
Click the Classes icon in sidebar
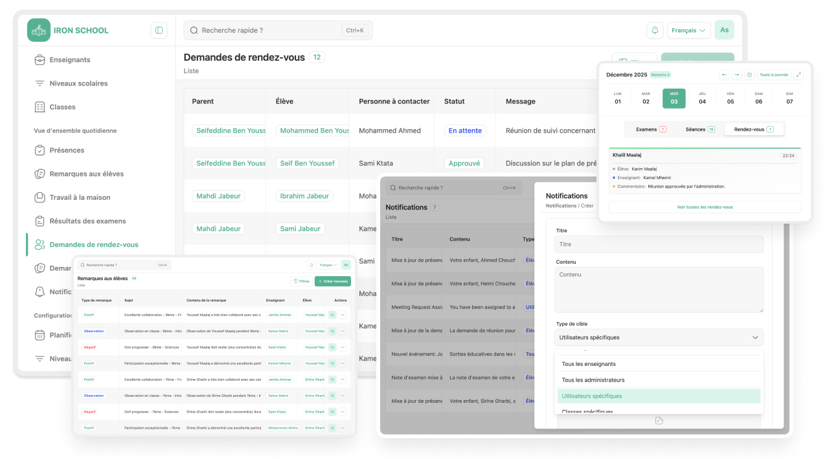point(40,107)
